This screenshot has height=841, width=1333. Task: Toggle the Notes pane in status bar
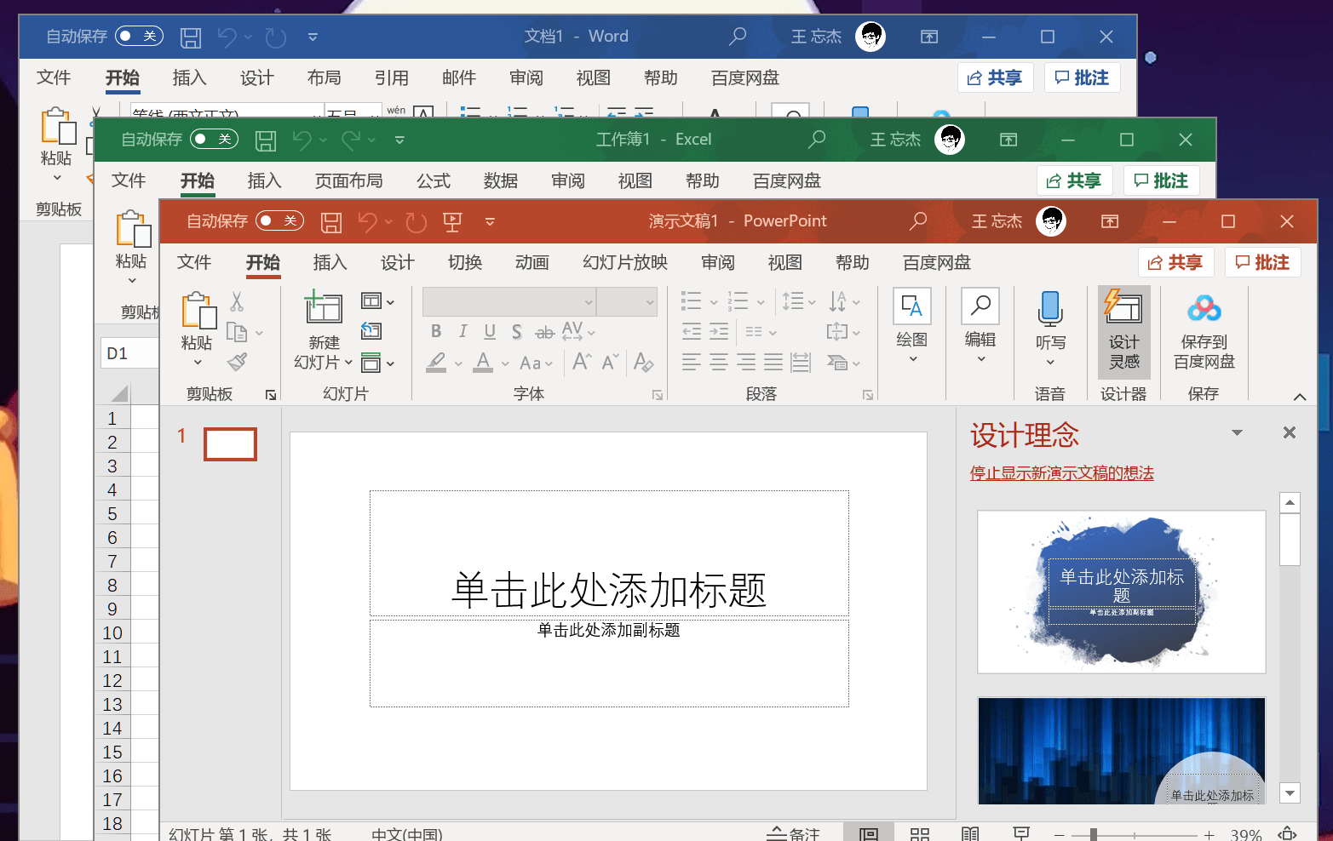tap(793, 834)
